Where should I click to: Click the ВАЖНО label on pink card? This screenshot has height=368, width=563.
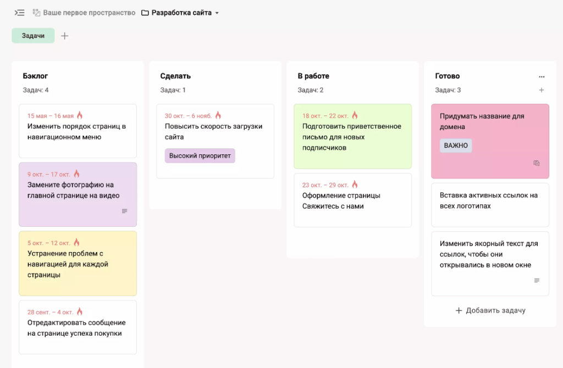click(x=455, y=146)
